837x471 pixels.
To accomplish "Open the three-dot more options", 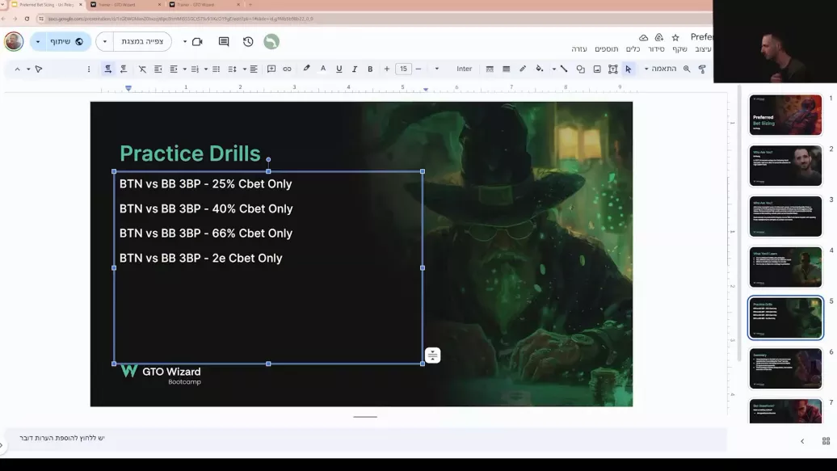I will tap(89, 69).
